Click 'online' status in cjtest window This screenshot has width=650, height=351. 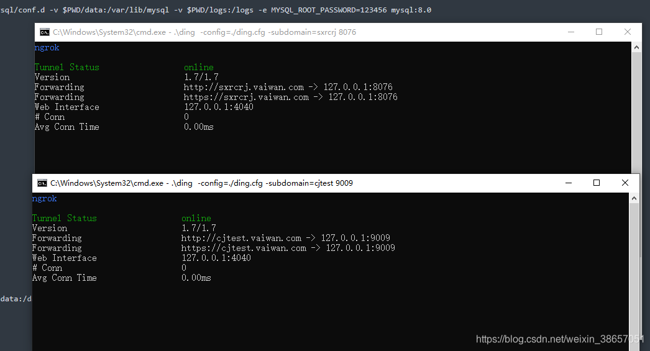click(196, 218)
